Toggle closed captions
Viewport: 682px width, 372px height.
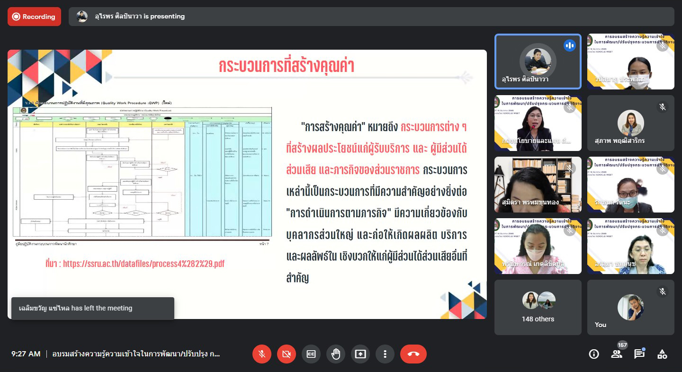click(311, 354)
